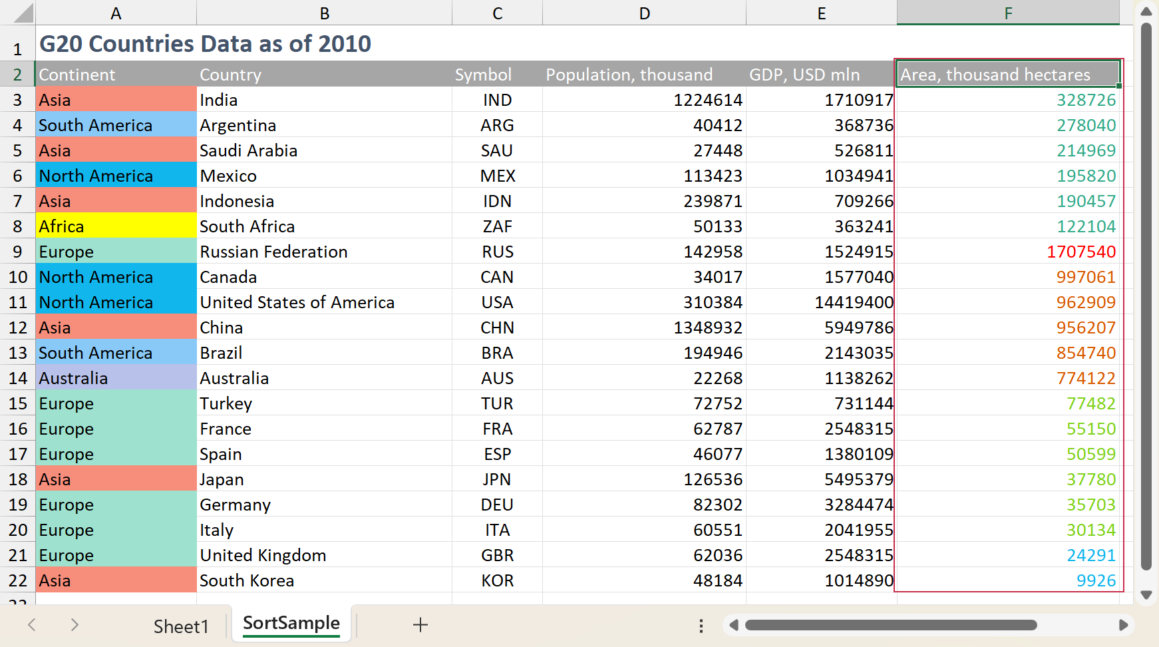Open sheet tab options three-dot handle
This screenshot has width=1159, height=647.
click(x=701, y=625)
